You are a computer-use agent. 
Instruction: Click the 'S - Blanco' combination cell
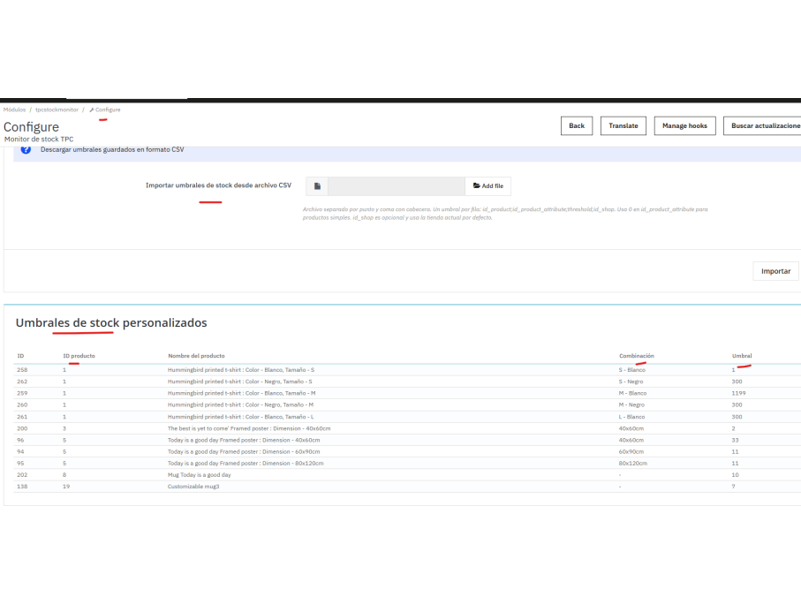[x=632, y=370]
